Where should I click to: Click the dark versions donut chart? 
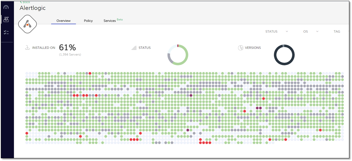click(284, 55)
